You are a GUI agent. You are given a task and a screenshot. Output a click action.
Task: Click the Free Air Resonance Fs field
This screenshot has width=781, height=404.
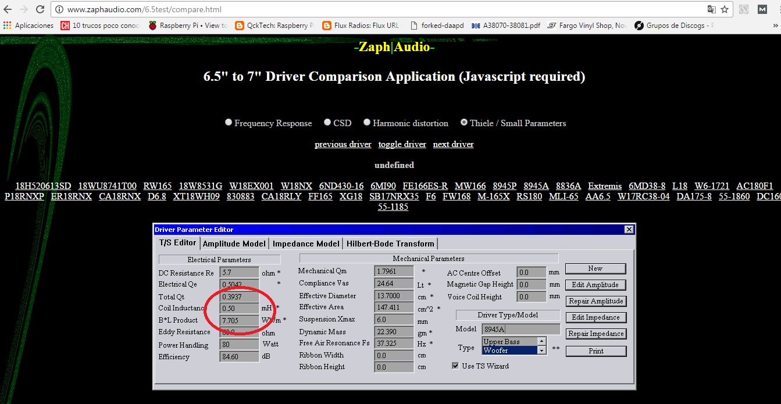pos(393,343)
